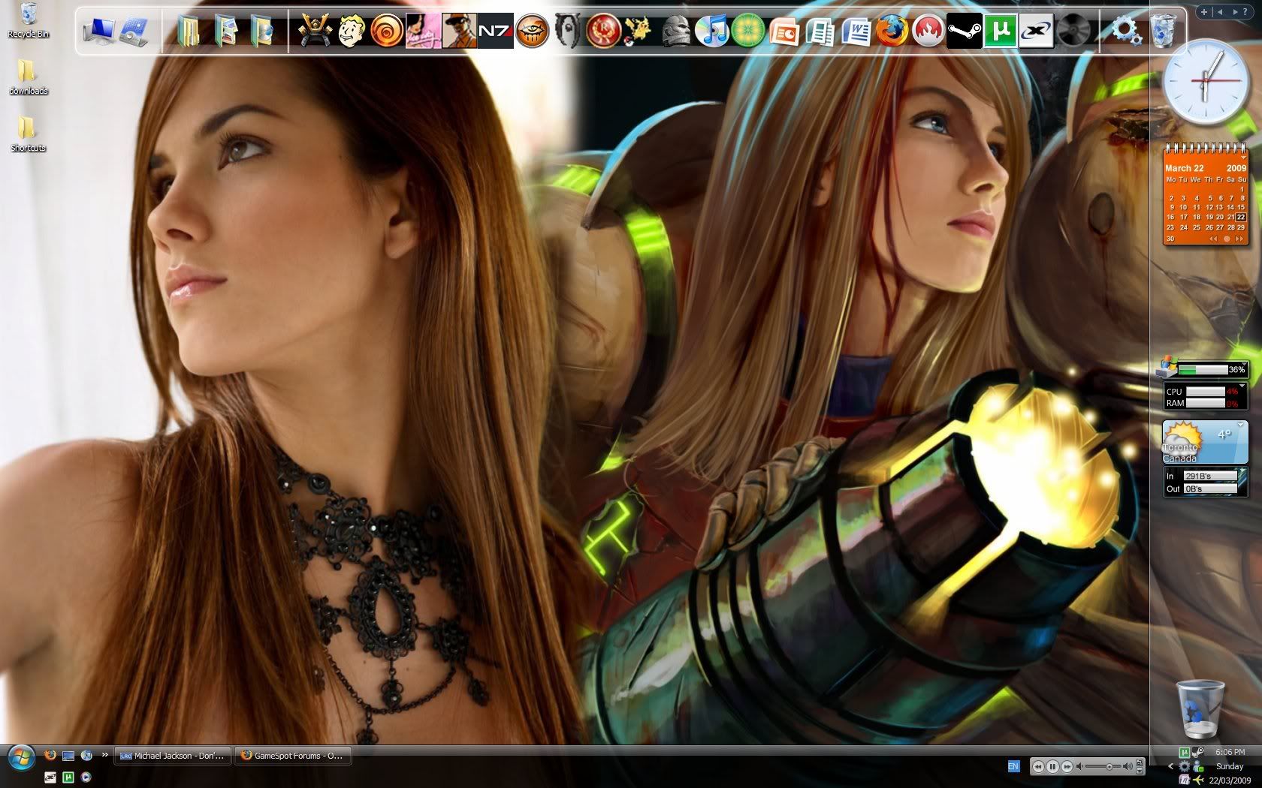Viewport: 1262px width, 788px height.
Task: Open weather gadget corner dropdown arrow
Action: click(x=1241, y=425)
